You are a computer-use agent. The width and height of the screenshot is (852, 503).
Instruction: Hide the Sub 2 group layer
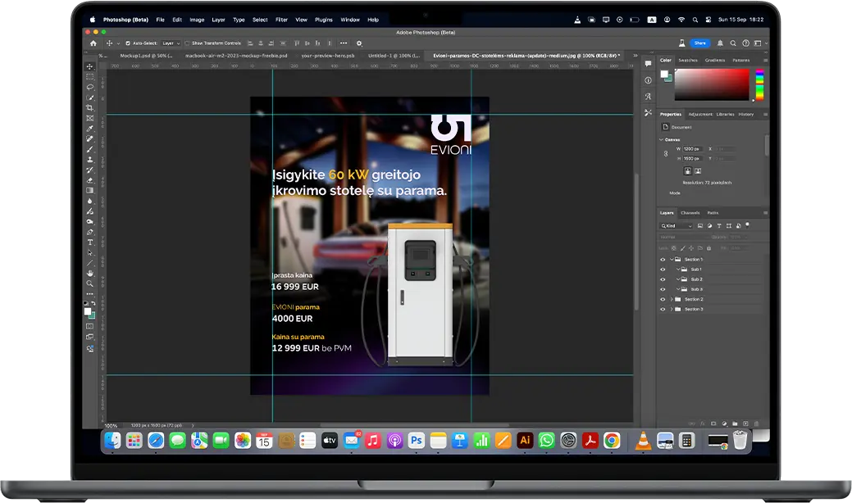[x=663, y=279]
